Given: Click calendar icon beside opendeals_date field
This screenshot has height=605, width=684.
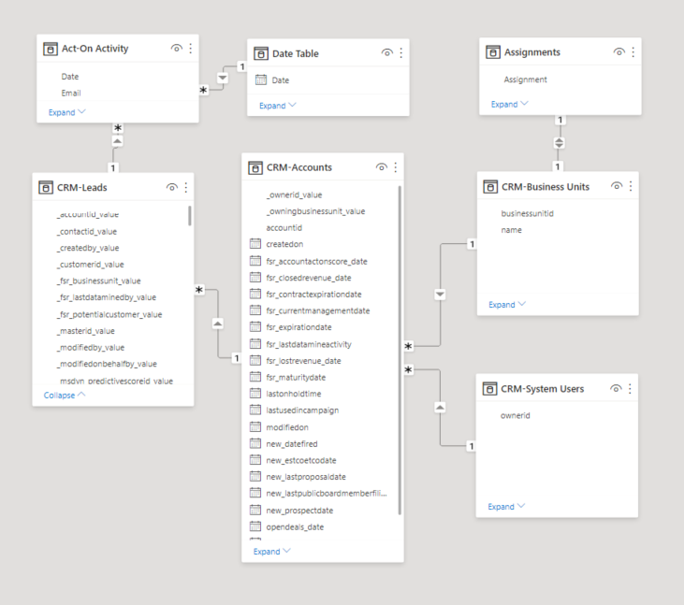Looking at the screenshot, I should click(255, 526).
